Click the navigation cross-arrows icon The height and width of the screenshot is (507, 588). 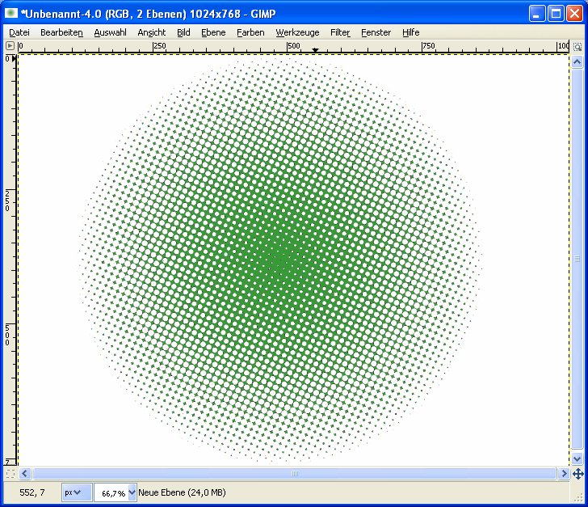pos(577,474)
